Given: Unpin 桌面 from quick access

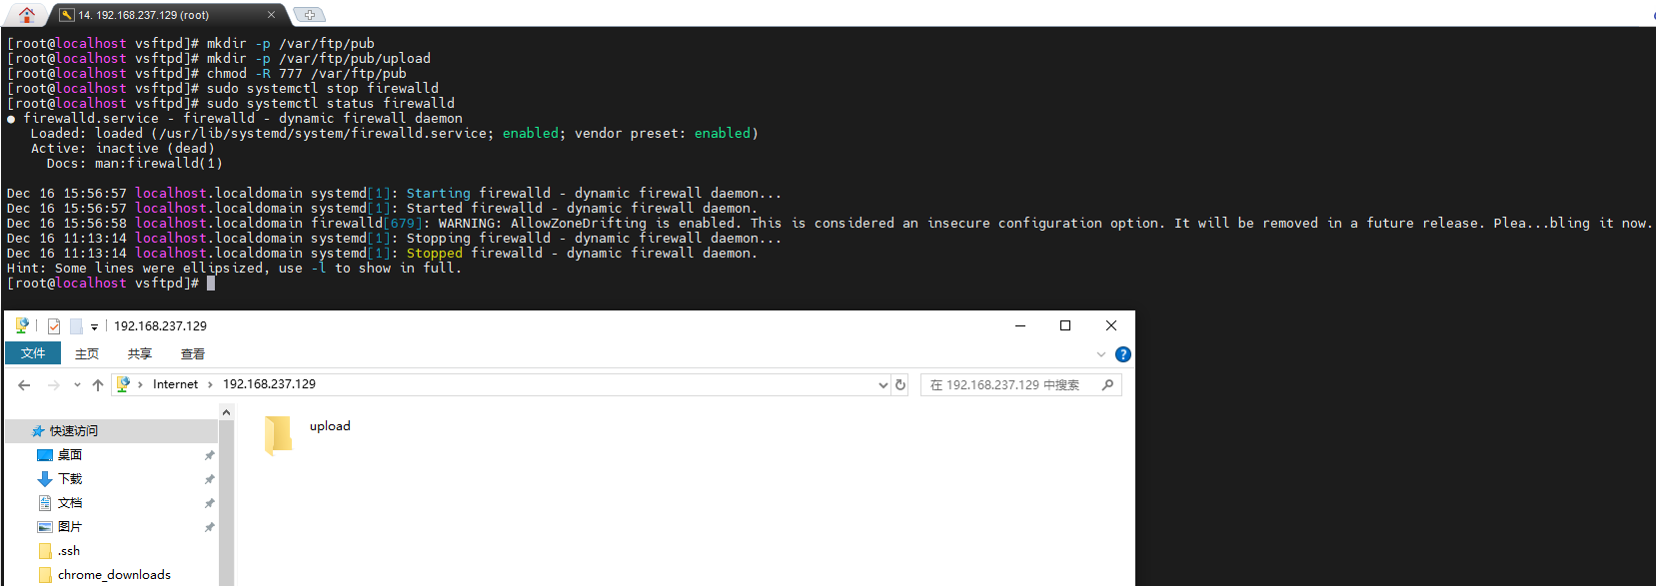Looking at the screenshot, I should pyautogui.click(x=209, y=456).
